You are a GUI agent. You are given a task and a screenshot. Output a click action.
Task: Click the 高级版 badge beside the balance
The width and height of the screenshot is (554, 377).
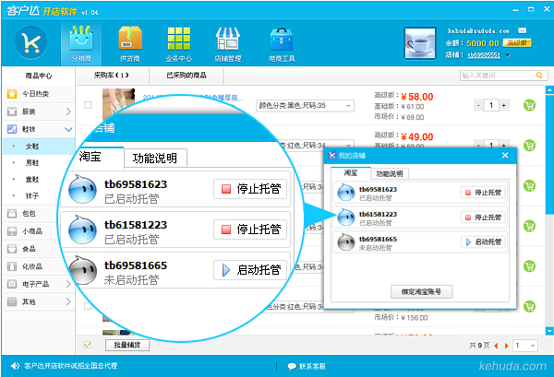[517, 43]
